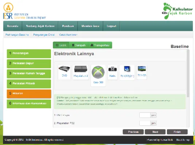Go to step 1 Penerangan

(x=29, y=53)
